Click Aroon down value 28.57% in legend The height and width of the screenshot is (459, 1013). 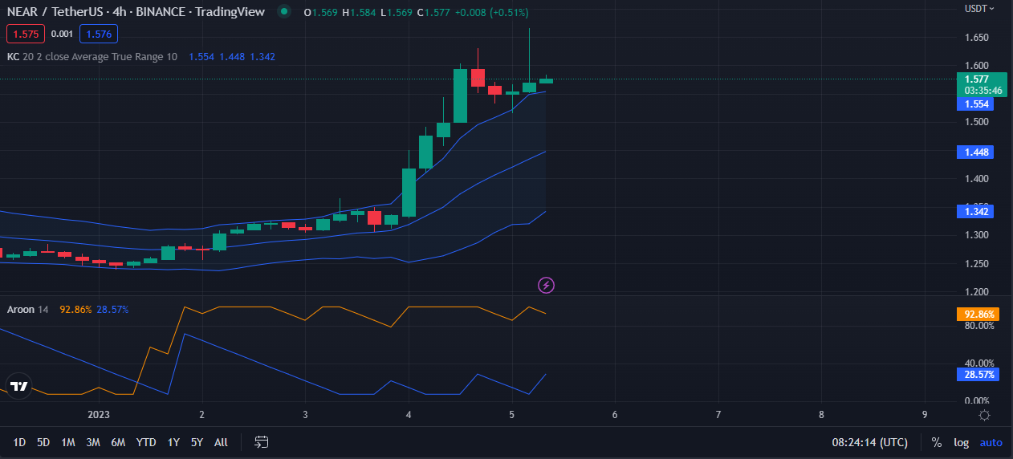point(112,309)
